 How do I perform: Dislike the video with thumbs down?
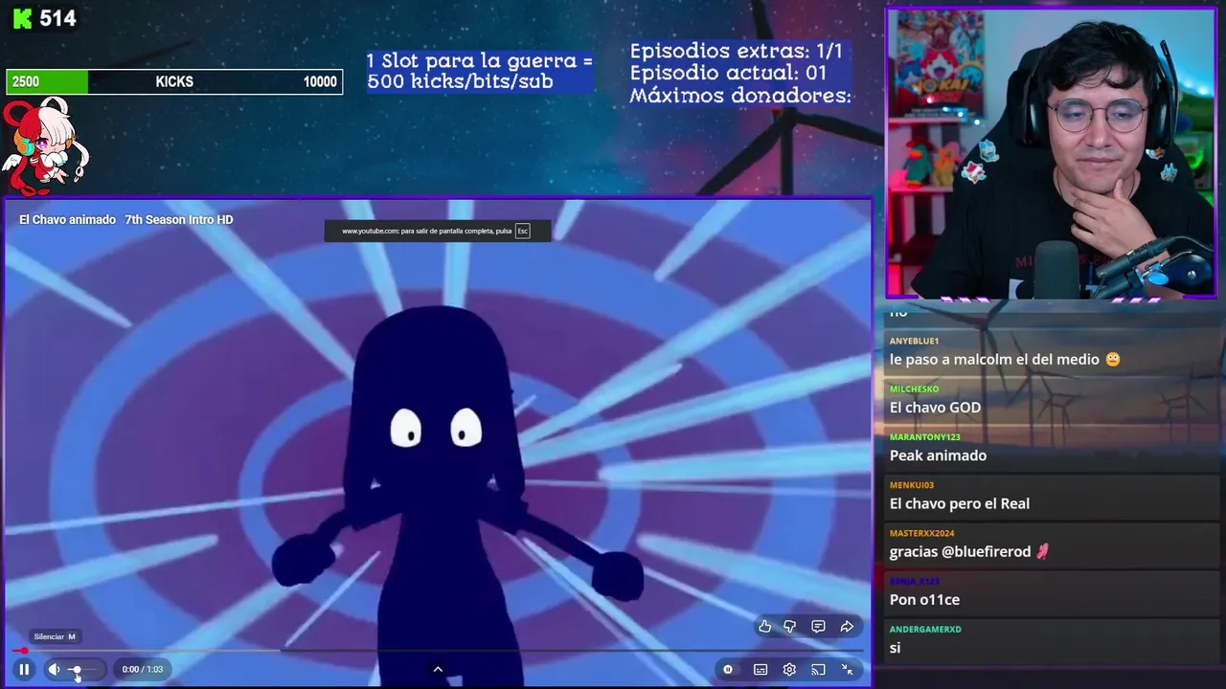[x=790, y=627]
